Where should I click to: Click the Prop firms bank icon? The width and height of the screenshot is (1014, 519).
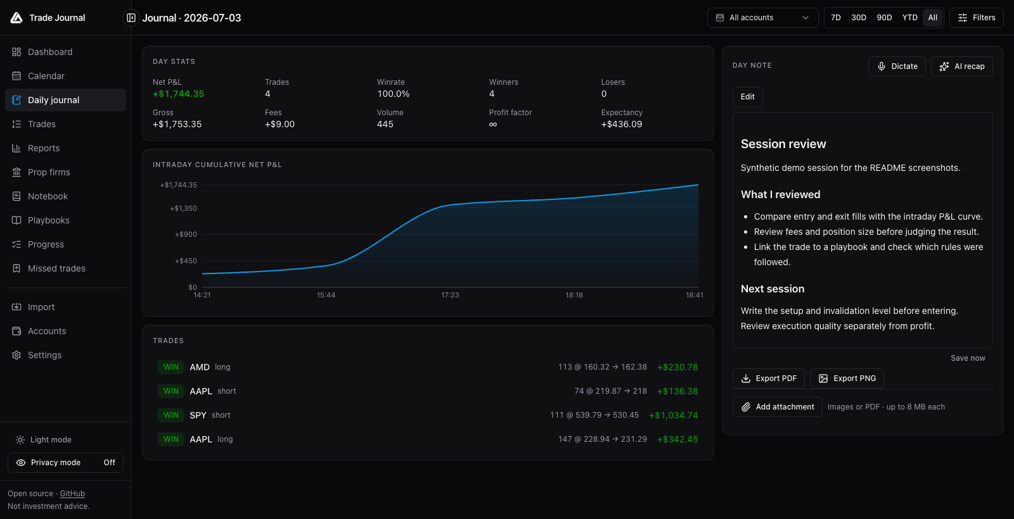16,172
